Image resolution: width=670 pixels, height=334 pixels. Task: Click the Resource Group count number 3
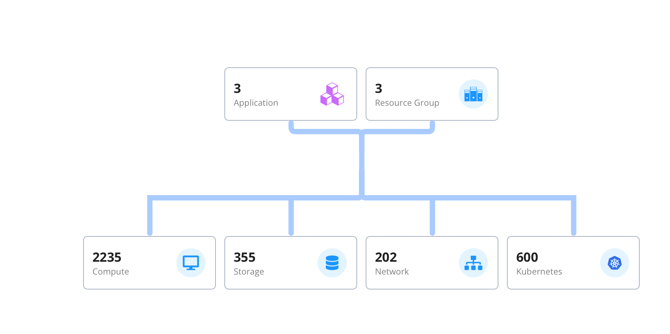pyautogui.click(x=379, y=88)
